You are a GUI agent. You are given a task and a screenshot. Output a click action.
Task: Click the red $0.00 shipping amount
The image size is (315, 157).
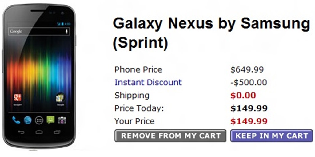tap(243, 96)
